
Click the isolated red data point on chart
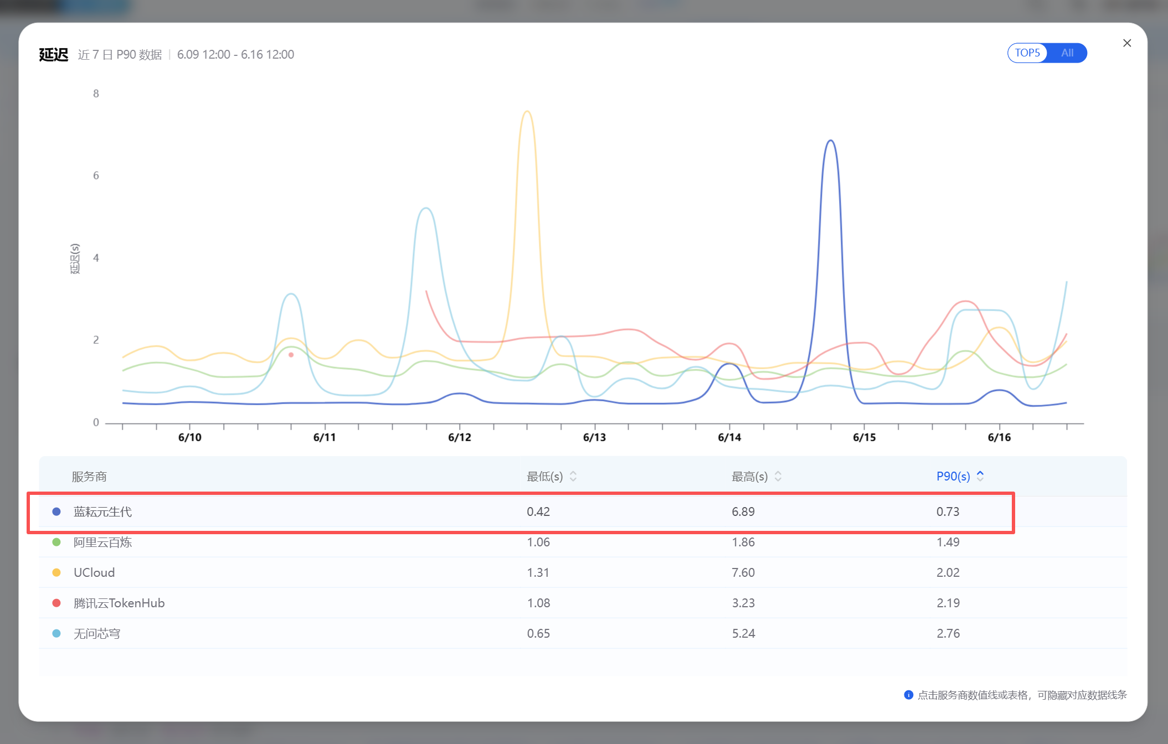[291, 355]
